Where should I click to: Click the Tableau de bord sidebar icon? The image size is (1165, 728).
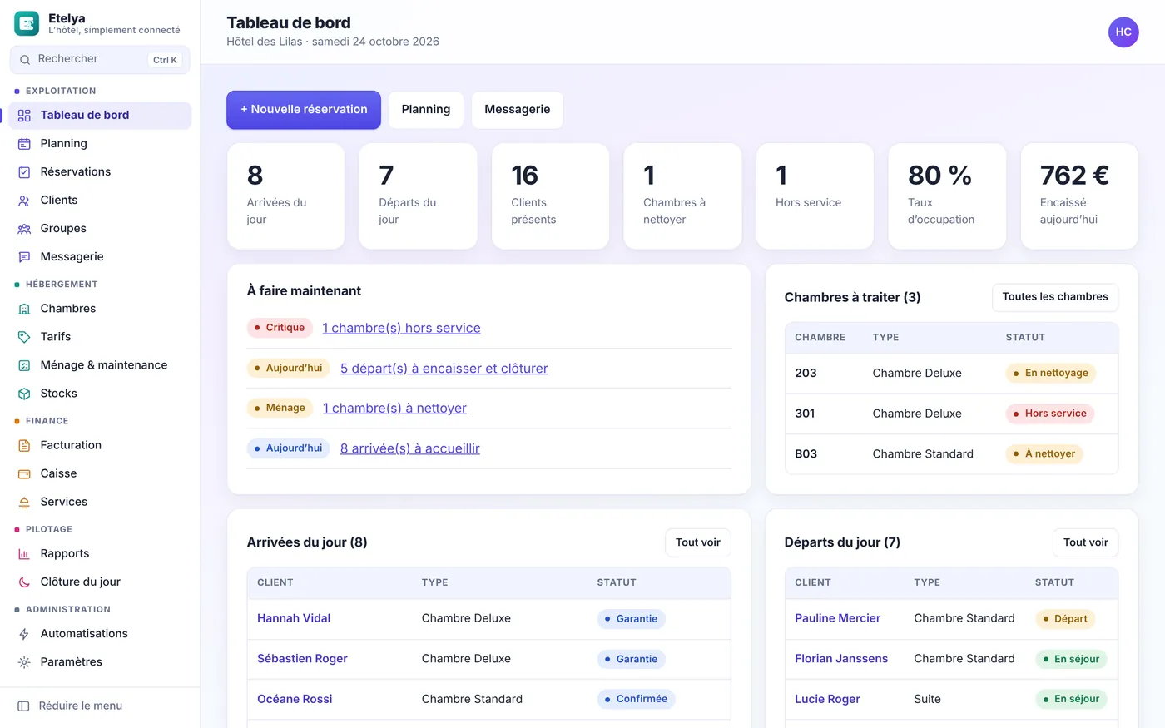click(24, 116)
